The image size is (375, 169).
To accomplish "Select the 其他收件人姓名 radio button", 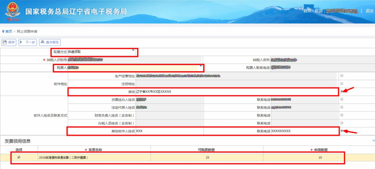I will (342, 131).
